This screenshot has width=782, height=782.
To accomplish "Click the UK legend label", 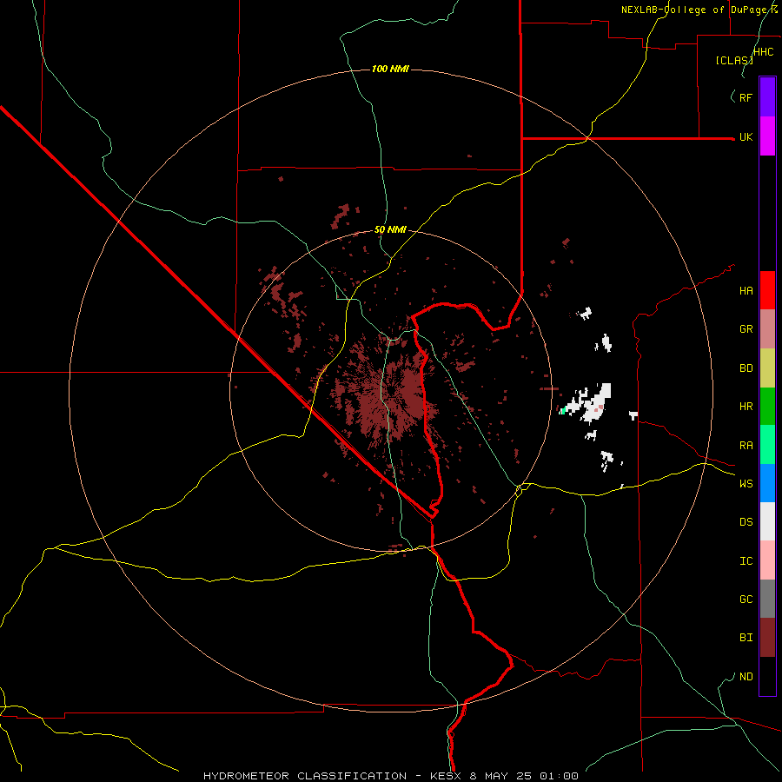I will (746, 137).
